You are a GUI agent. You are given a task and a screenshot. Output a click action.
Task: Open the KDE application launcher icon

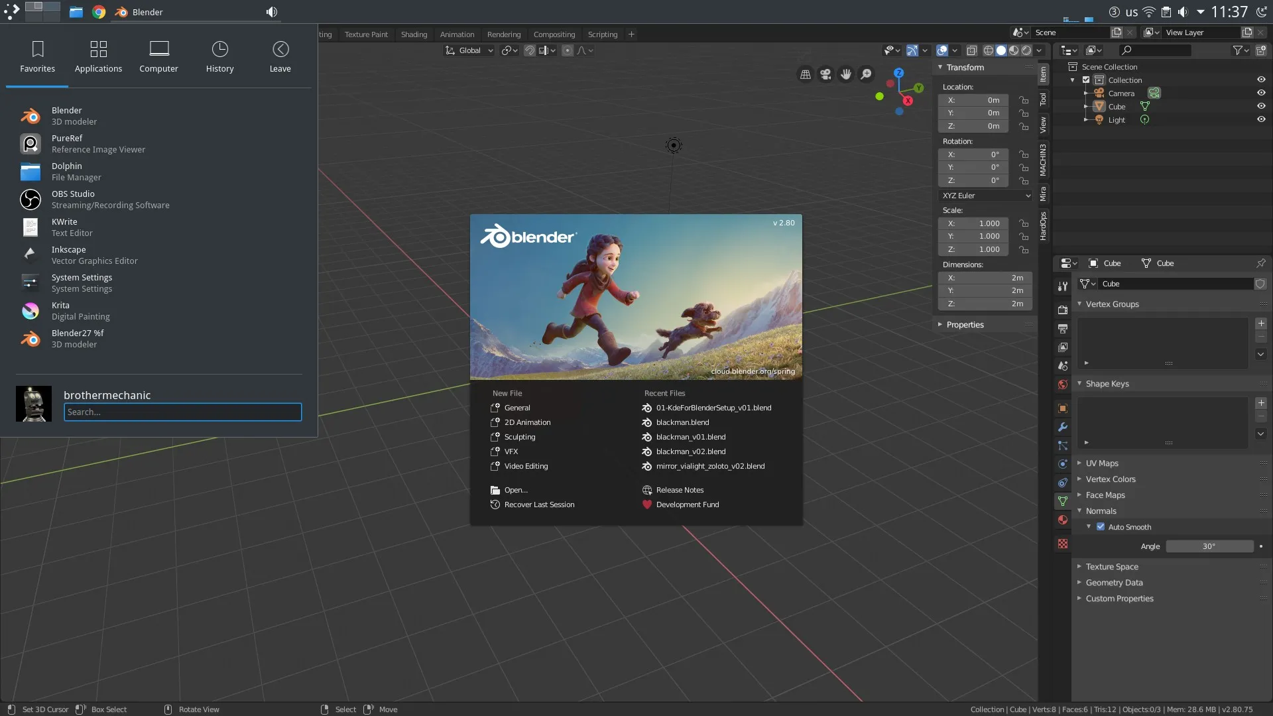point(11,12)
